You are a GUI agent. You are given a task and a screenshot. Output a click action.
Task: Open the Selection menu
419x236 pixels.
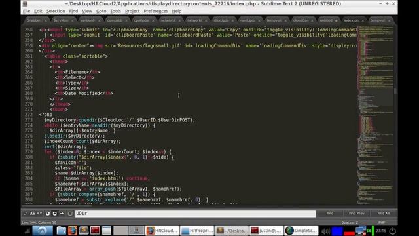click(56, 11)
